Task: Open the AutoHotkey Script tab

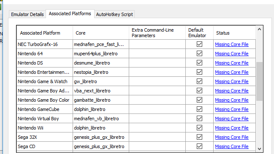Action: tap(114, 14)
